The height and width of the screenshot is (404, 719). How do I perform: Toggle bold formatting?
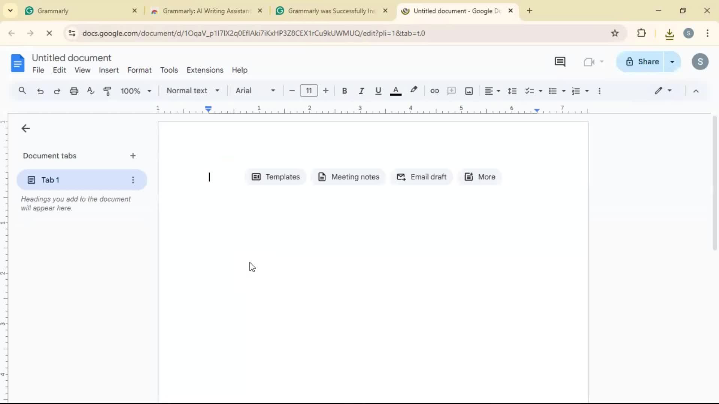[345, 91]
